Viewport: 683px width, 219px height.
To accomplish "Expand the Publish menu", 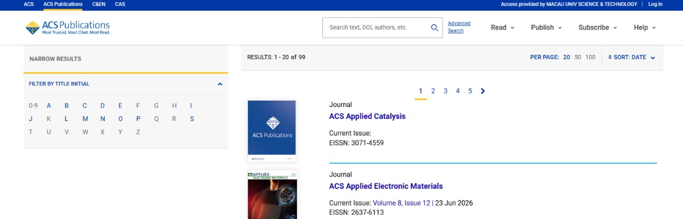I will point(546,27).
